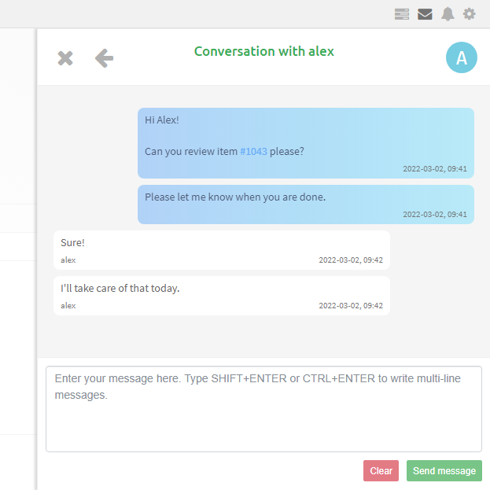490x490 pixels.
Task: Go back using the left arrow icon
Action: tap(104, 58)
